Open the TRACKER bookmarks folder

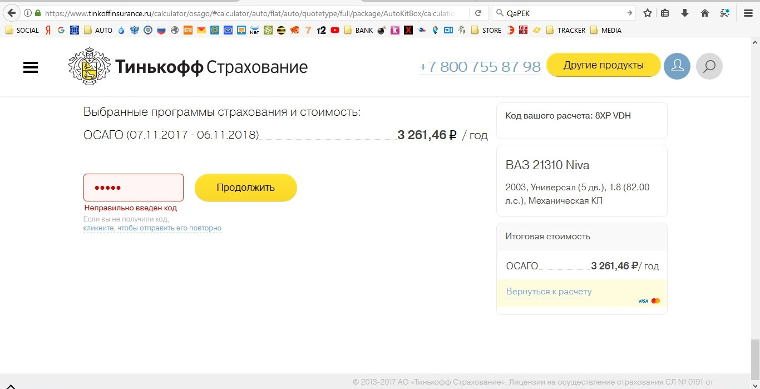[566, 31]
